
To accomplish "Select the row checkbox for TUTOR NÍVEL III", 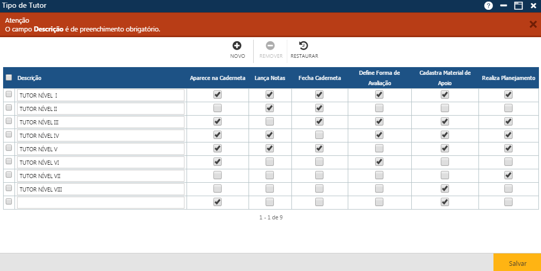I will pos(9,121).
